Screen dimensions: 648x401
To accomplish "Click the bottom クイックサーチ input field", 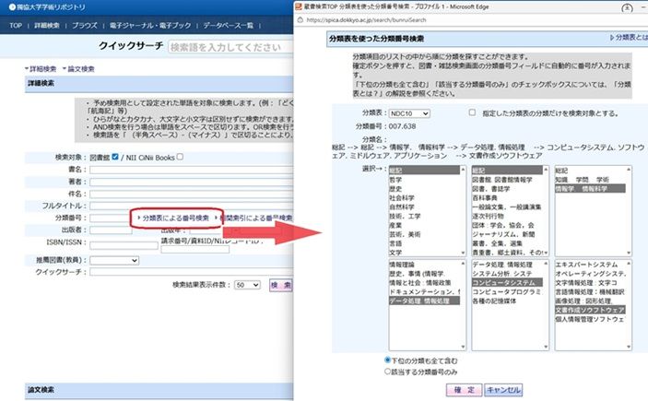I will pos(192,272).
